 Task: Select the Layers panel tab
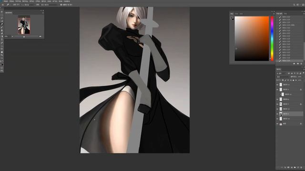279,69
